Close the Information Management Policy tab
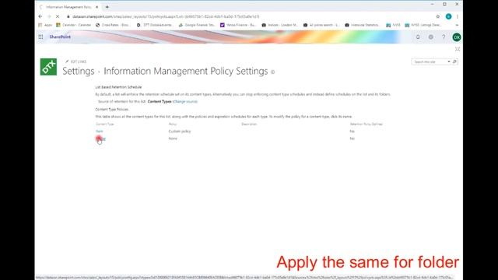Screen dimensions: 498x280 tap(96, 7)
